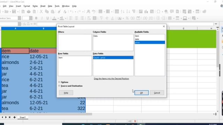Open the Edit menu
This screenshot has width=223, height=125.
click(5, 6)
